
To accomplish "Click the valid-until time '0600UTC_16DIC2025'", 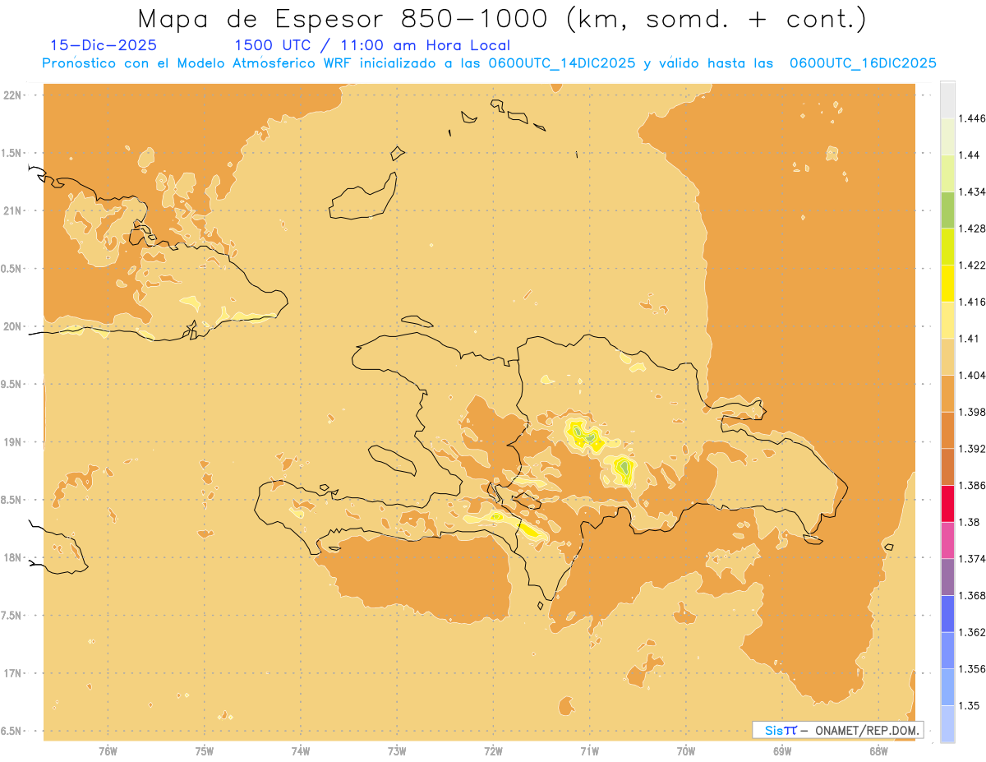I will 862,63.
